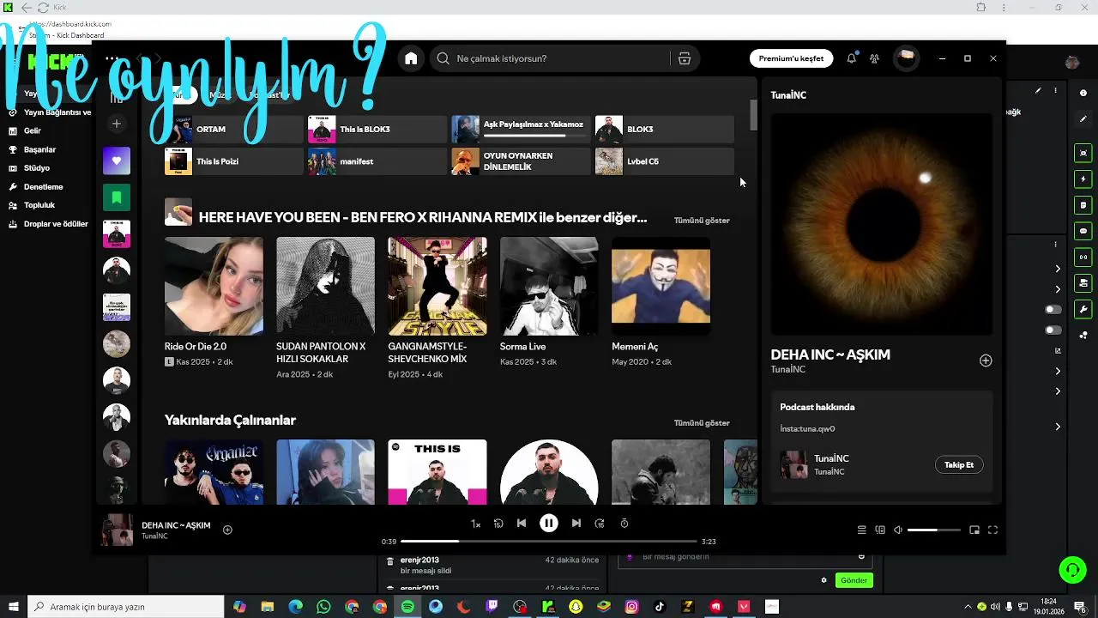Skip back 15 seconds in player
Viewport: 1098px width, 618px height.
point(498,524)
